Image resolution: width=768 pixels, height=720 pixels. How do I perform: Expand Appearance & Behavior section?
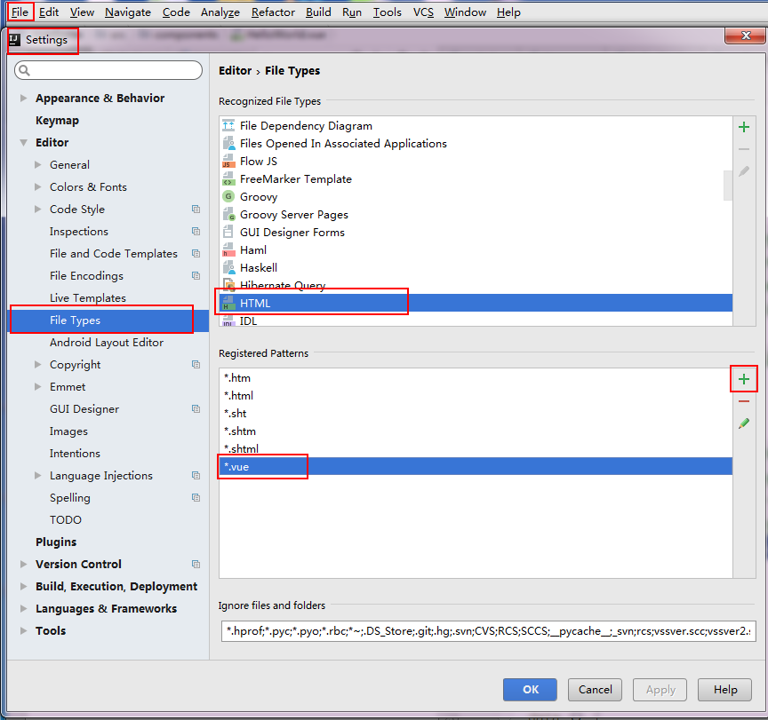(23, 98)
